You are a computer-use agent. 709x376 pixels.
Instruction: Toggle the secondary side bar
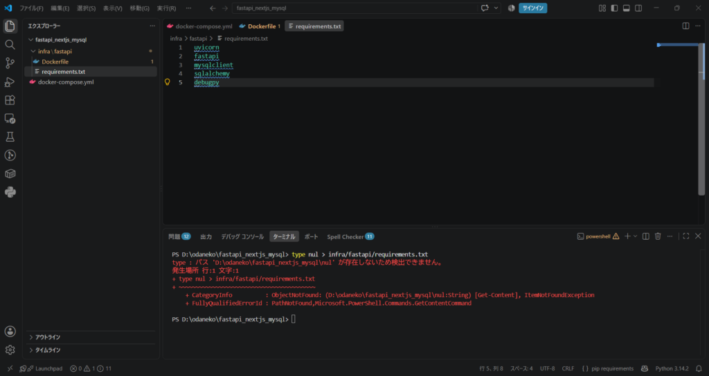(x=638, y=8)
